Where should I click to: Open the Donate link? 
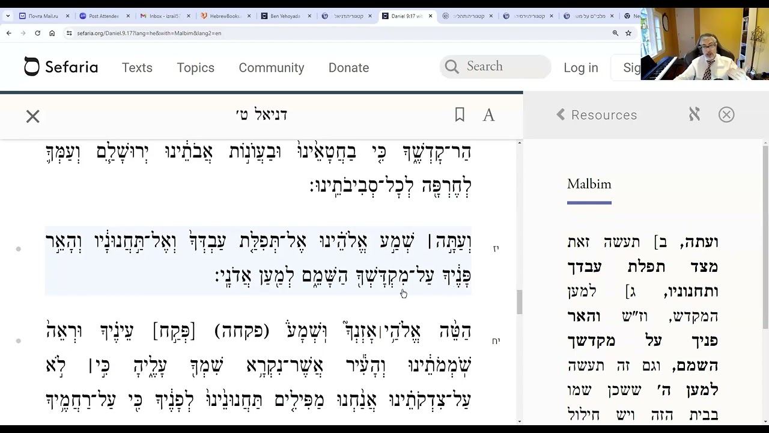[x=348, y=68]
